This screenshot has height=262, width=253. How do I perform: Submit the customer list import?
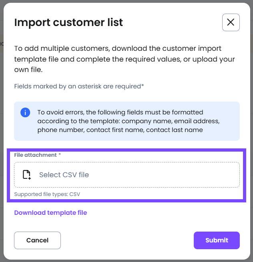pos(217,240)
